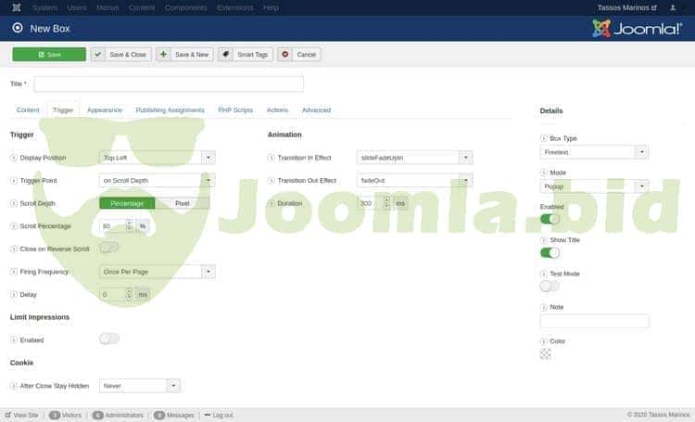The width and height of the screenshot is (695, 422).
Task: Toggle the Close on Reverse Scroll switch
Action: [109, 248]
